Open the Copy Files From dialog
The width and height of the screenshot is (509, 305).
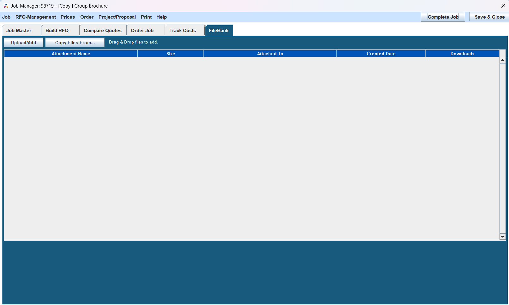[x=75, y=42]
